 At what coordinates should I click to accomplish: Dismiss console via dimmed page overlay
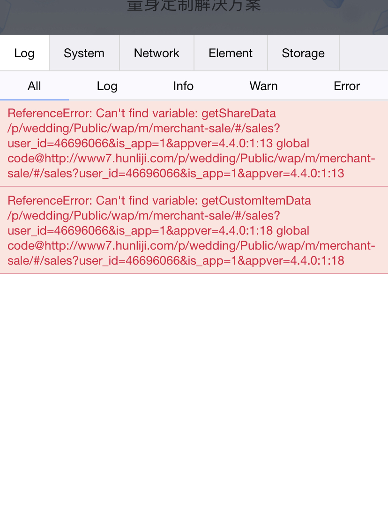(194, 17)
